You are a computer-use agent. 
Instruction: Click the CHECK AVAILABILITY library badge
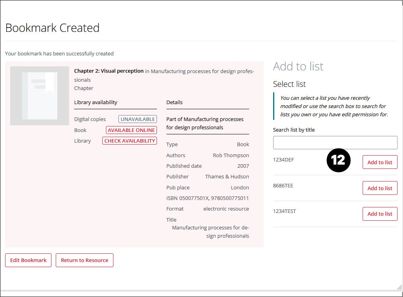click(129, 141)
